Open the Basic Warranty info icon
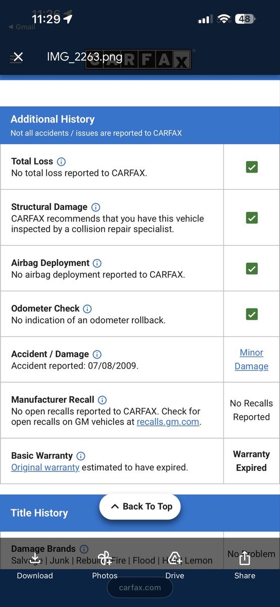Screen dimensions: 280x607 pos(81,456)
